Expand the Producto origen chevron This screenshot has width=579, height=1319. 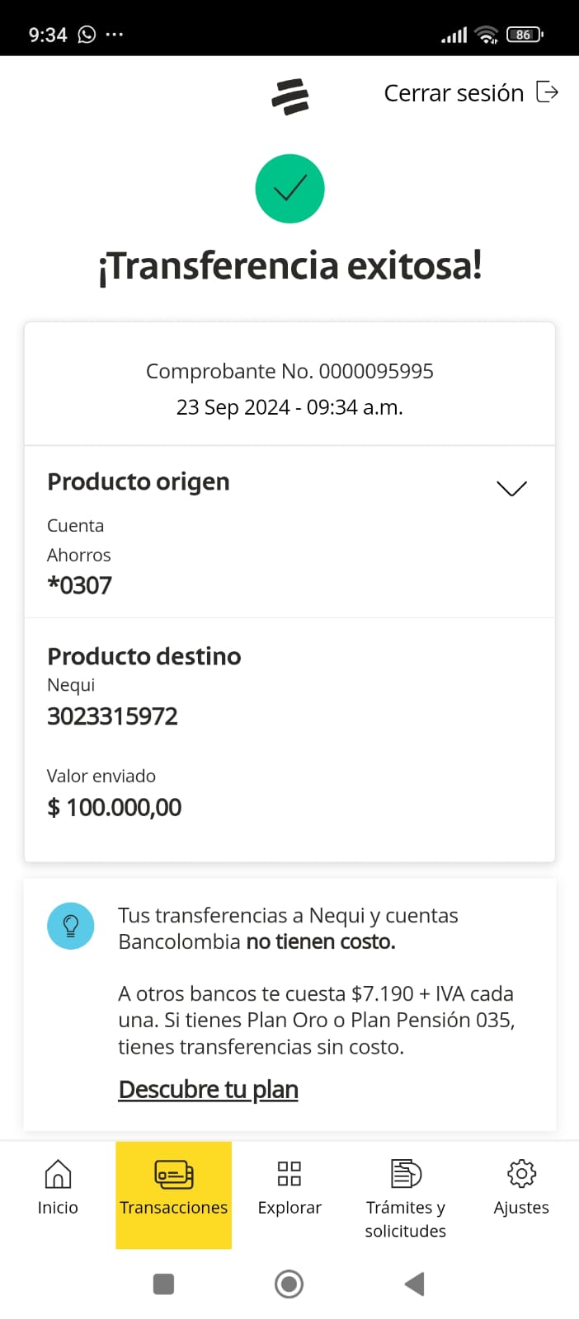[511, 488]
